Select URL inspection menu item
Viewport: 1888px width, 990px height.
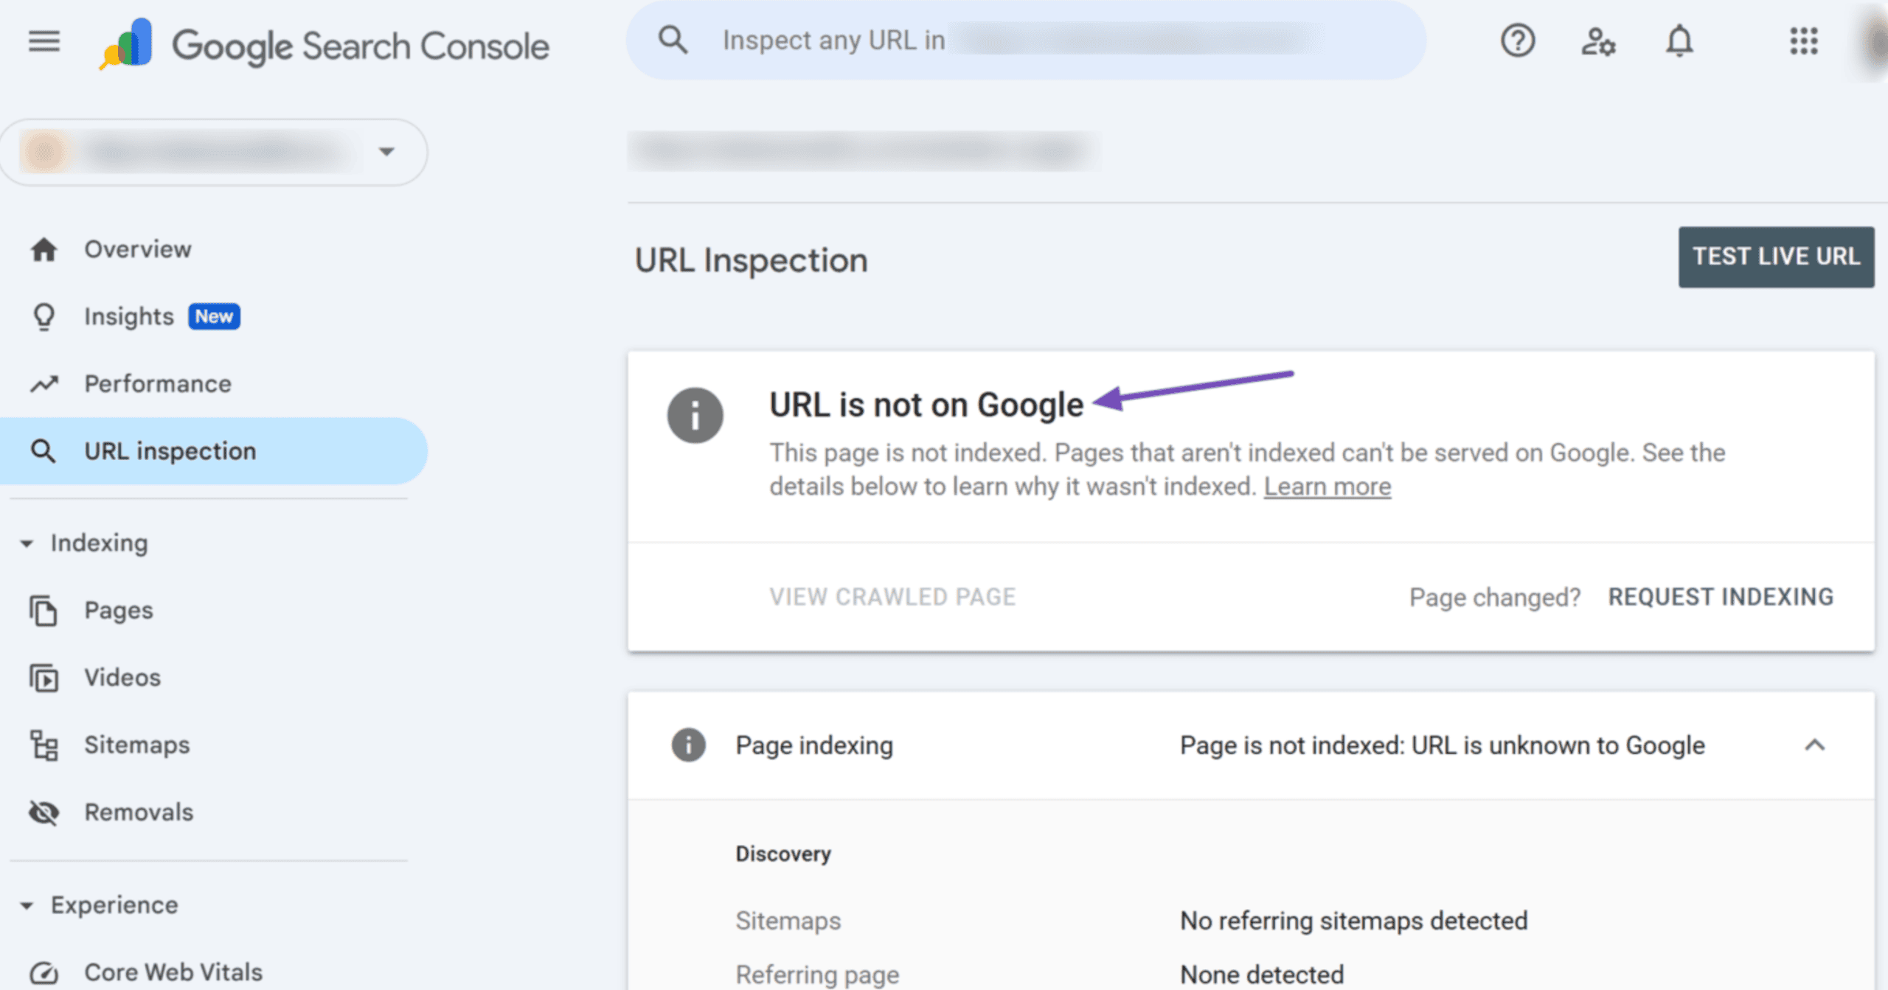214,451
